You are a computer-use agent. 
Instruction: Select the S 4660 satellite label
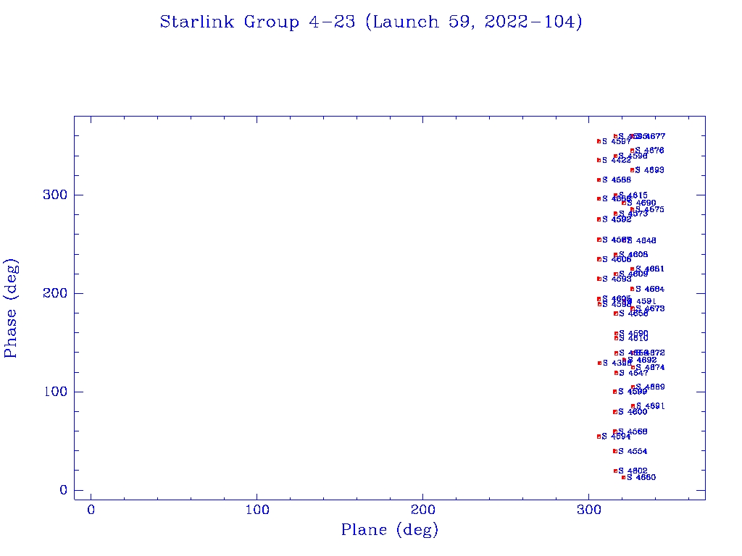(x=641, y=478)
